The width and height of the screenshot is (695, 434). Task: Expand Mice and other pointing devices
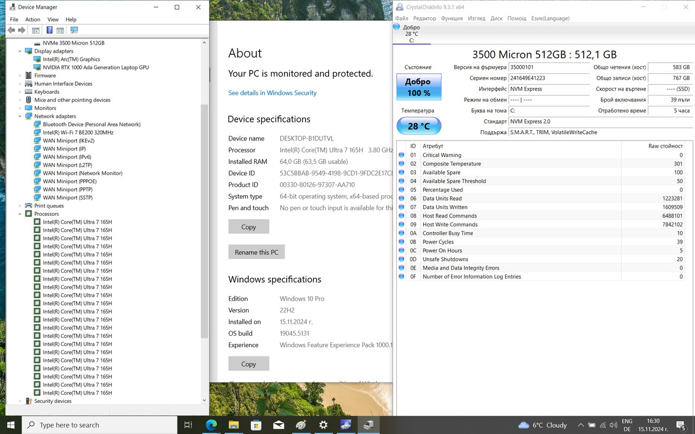click(x=20, y=100)
